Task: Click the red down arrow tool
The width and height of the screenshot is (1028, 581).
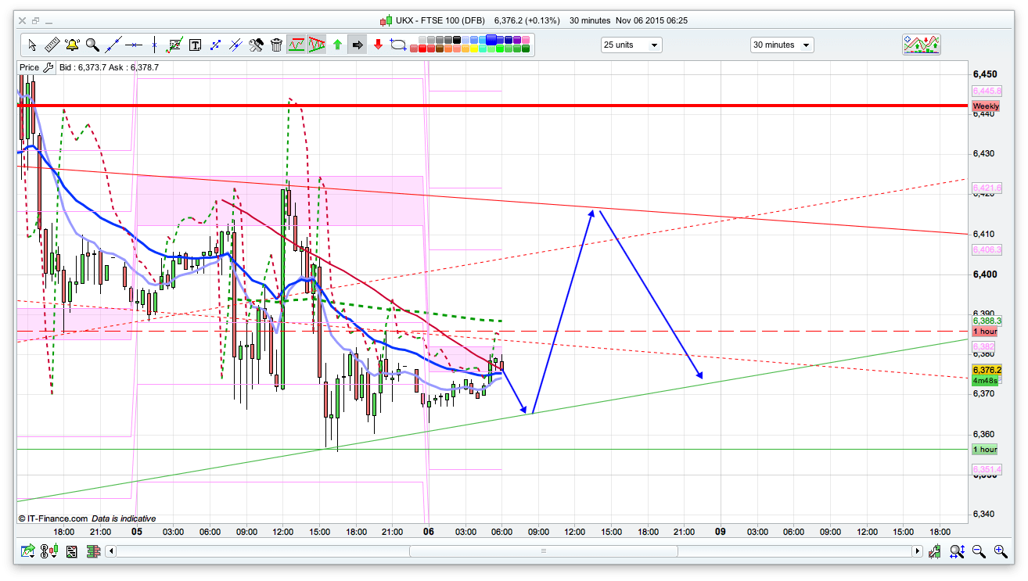Action: (x=378, y=45)
